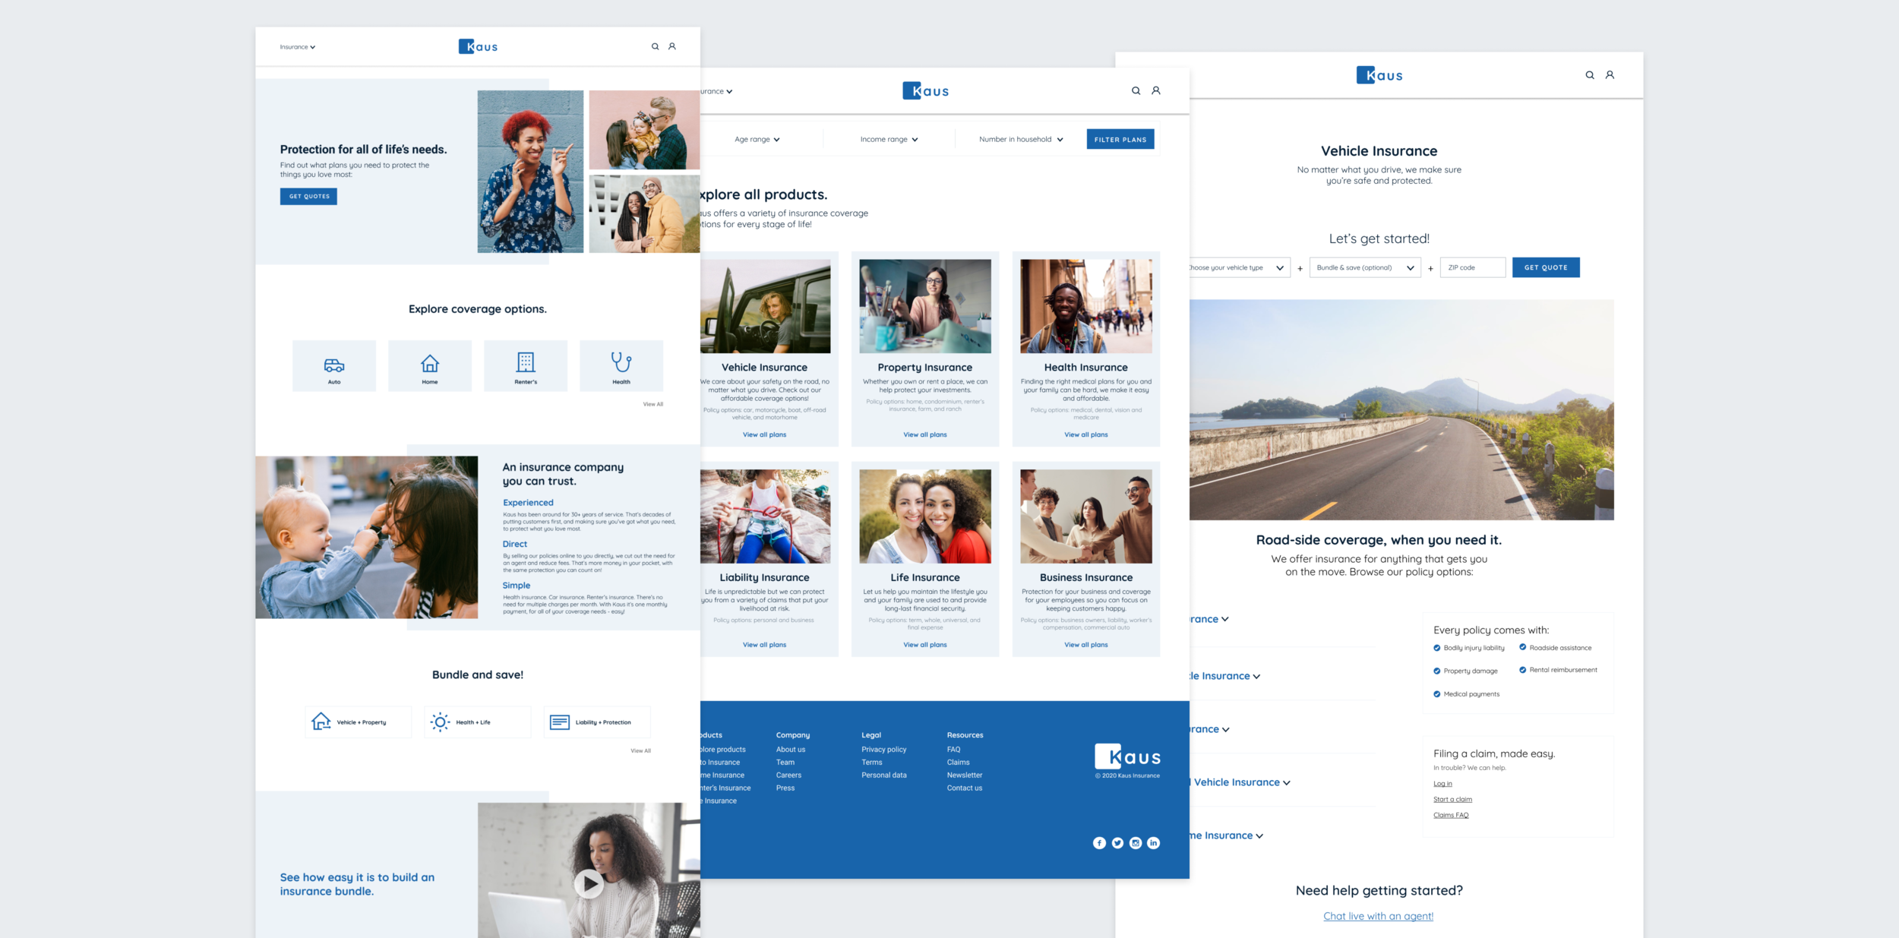1899x938 pixels.
Task: Toggle the Medical payments check mark
Action: tap(1436, 694)
